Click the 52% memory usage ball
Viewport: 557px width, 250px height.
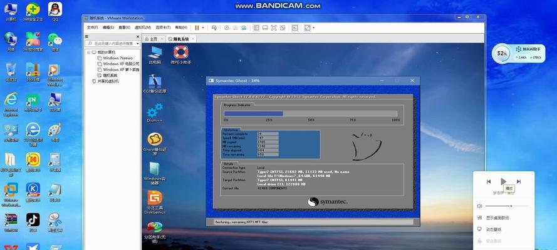[502, 54]
